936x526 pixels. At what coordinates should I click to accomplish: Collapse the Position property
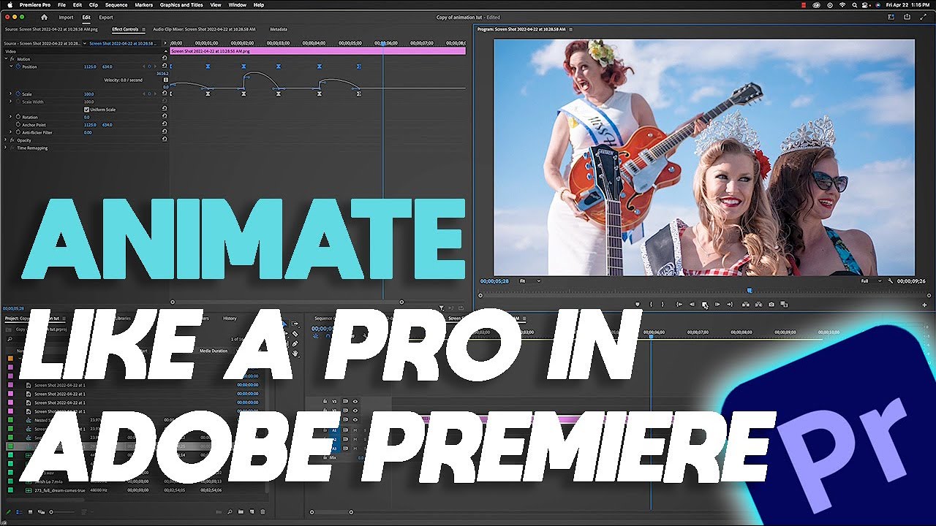[x=11, y=66]
